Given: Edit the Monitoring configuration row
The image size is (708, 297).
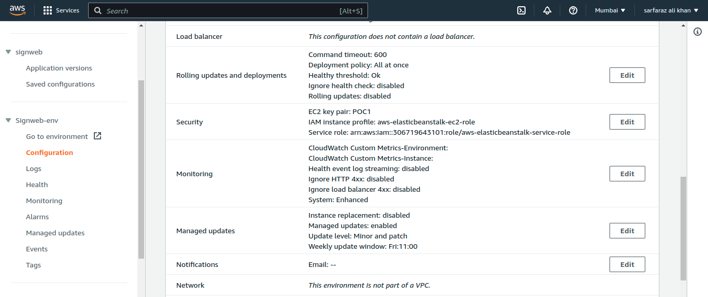Looking at the screenshot, I should (x=627, y=174).
